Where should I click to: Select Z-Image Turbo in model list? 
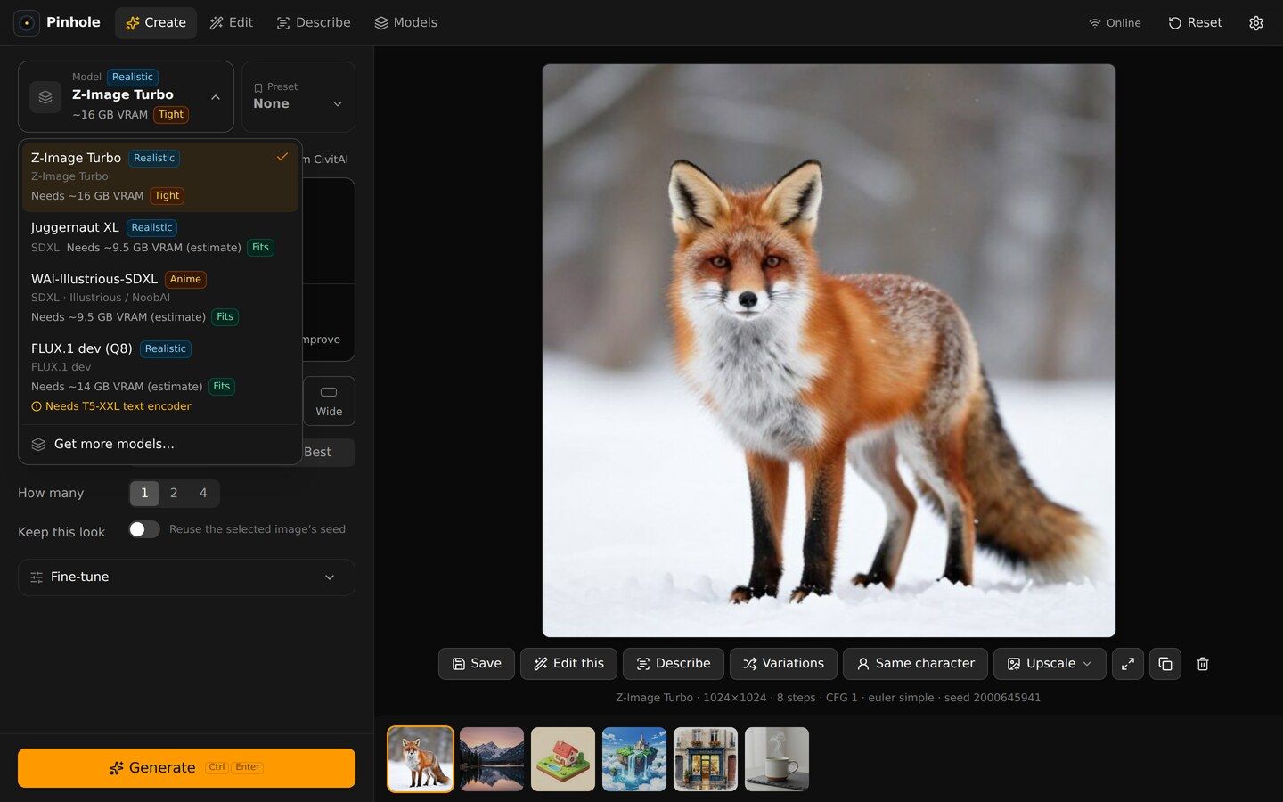(x=160, y=176)
